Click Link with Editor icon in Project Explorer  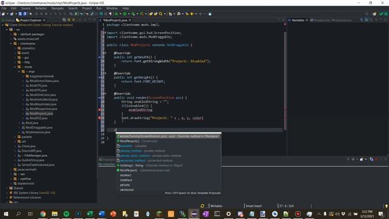[x=69, y=20]
